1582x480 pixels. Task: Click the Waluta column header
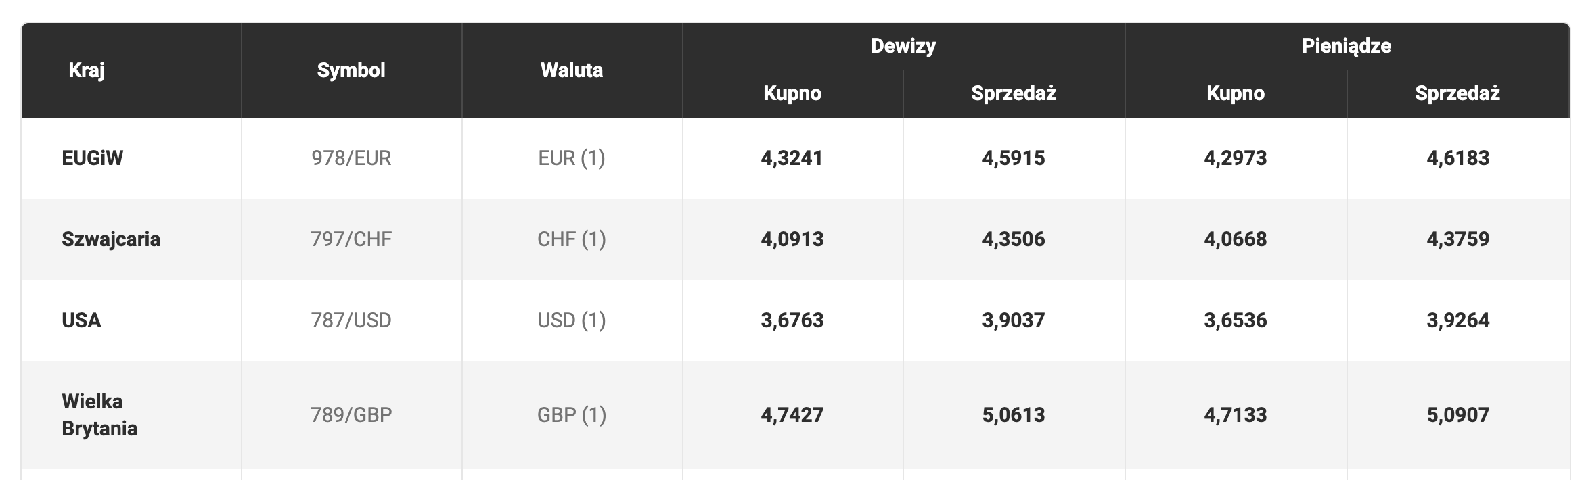572,70
